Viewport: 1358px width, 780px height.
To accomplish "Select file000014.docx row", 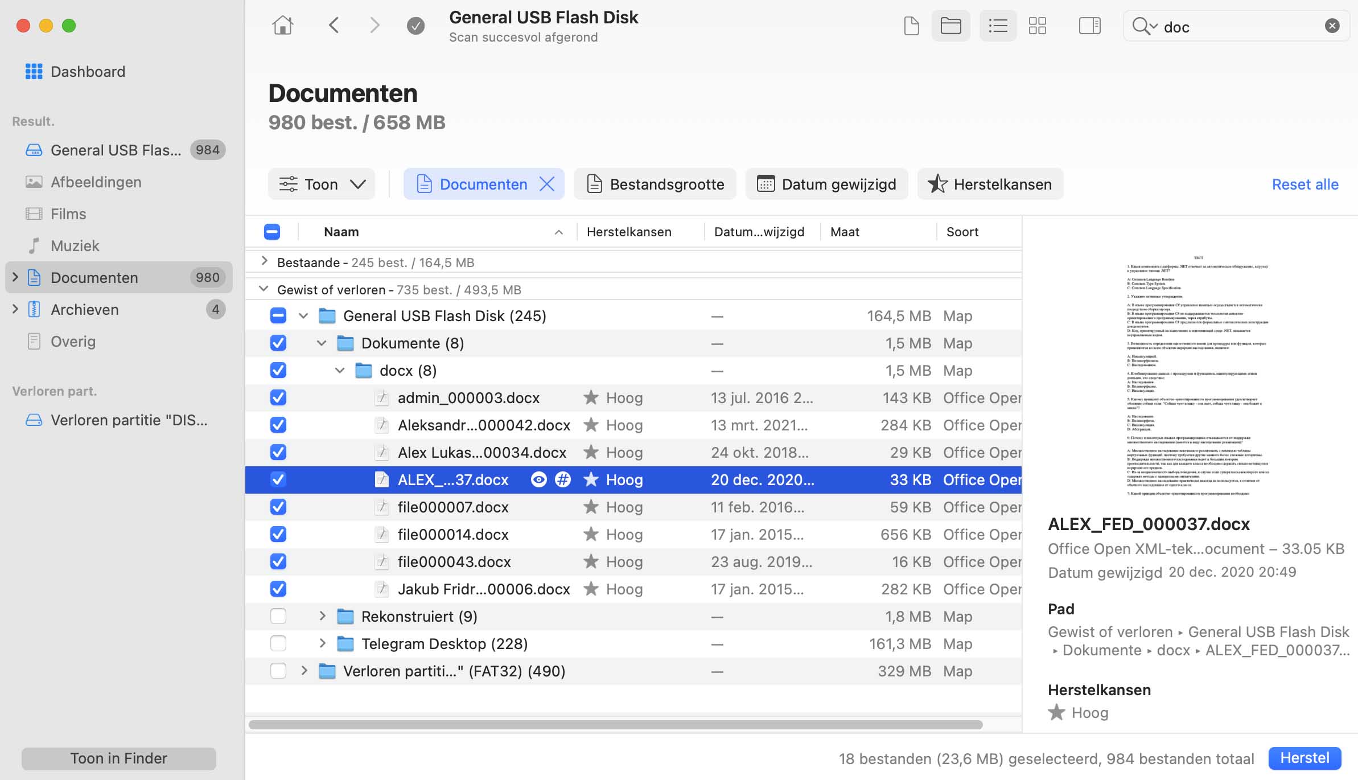I will [x=633, y=535].
